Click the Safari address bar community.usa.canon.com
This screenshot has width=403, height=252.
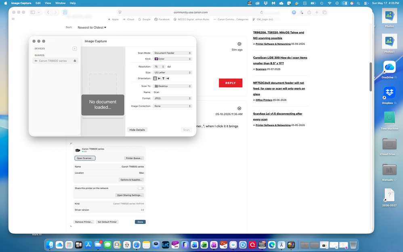[x=191, y=13]
